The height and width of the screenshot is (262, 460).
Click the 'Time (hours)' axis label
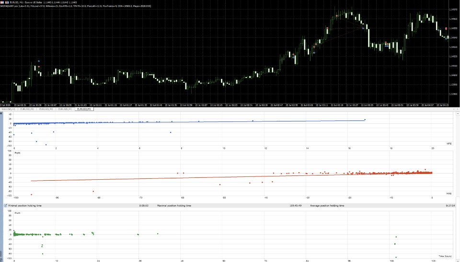coord(445,256)
